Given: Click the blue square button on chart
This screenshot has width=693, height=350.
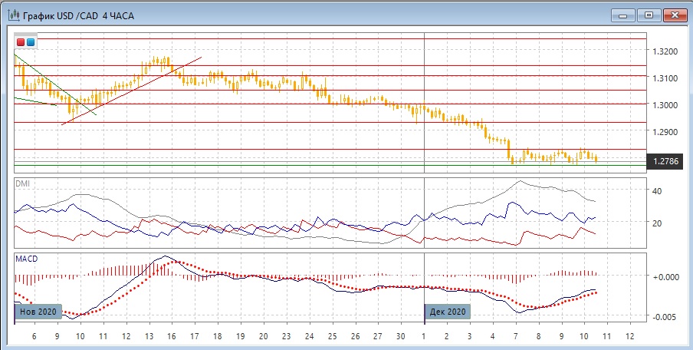Looking at the screenshot, I should 30,42.
